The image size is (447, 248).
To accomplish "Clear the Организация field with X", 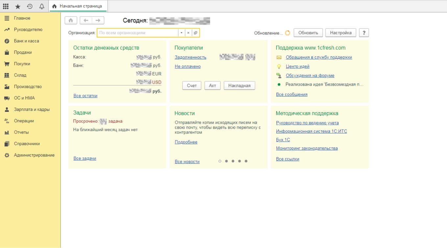I will [x=188, y=33].
